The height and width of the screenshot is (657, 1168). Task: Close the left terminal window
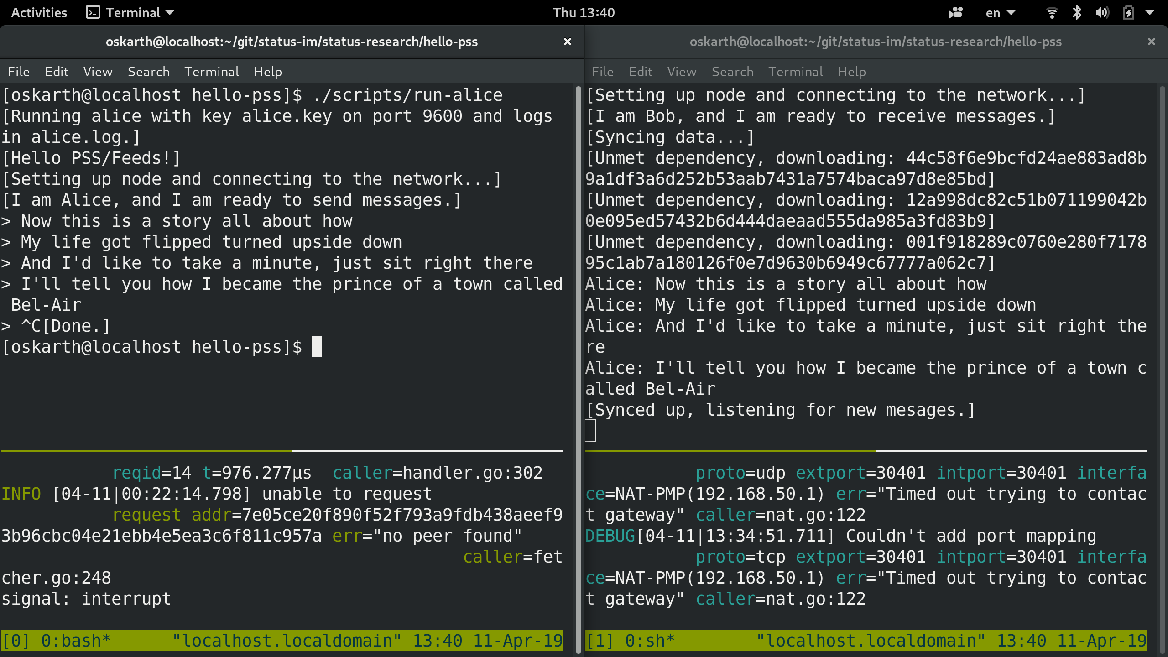coord(567,42)
